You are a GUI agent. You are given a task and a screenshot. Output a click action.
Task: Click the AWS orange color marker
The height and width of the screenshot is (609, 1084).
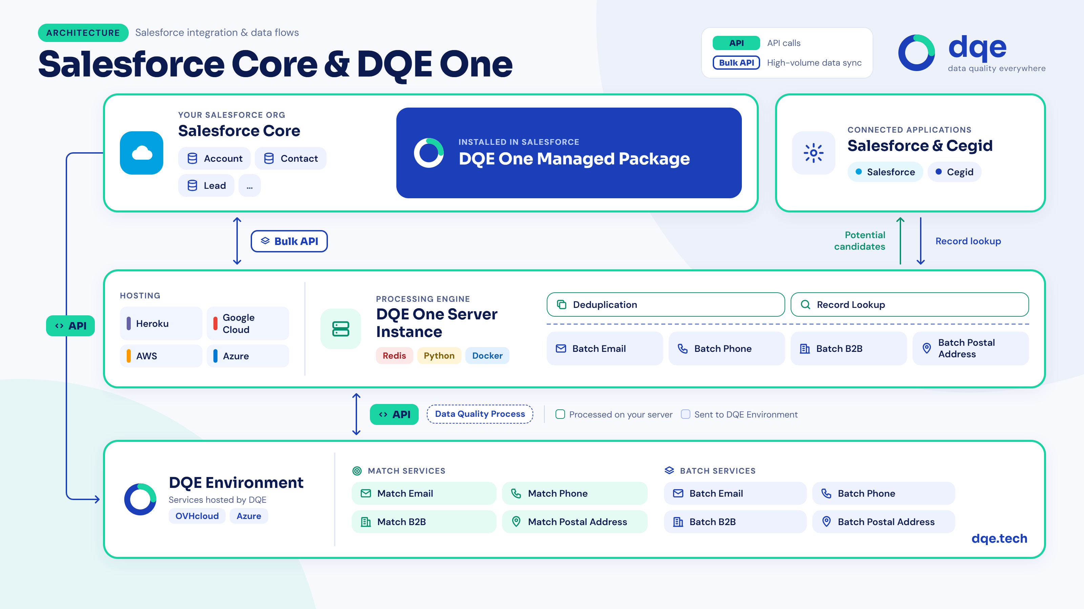tap(129, 356)
